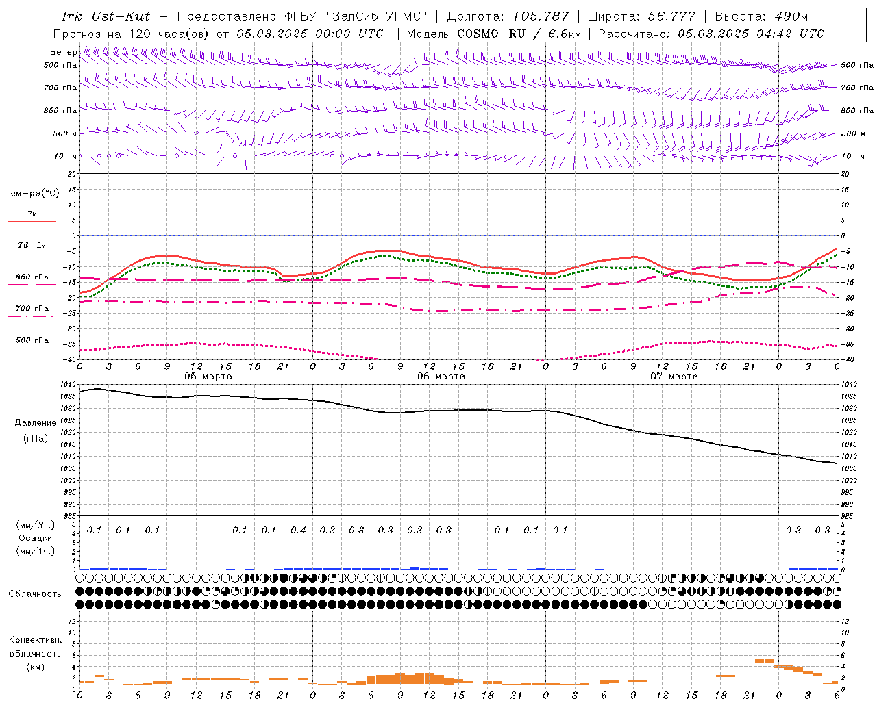This screenshot has width=877, height=701.
Task: Click the Irk_Ust-Kut station title
Action: 106,16
